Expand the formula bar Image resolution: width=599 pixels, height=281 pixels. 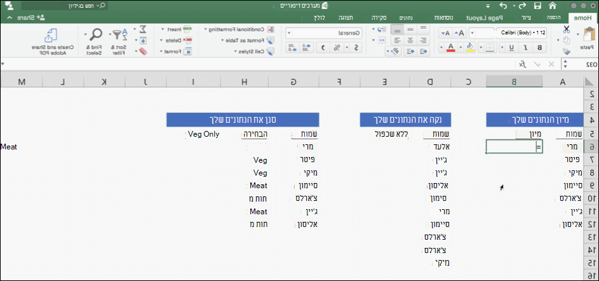click(x=3, y=64)
